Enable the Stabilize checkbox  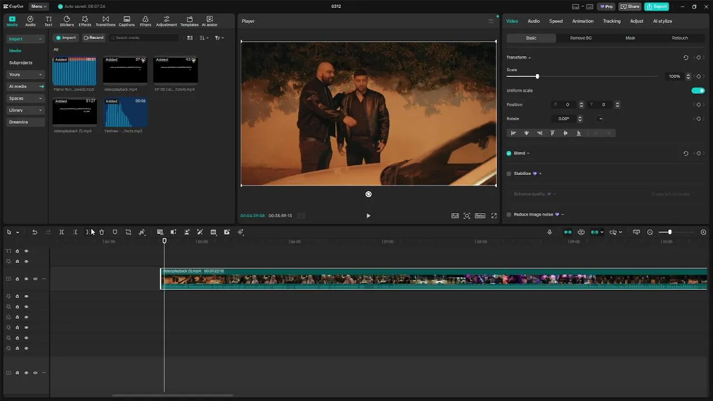point(509,174)
